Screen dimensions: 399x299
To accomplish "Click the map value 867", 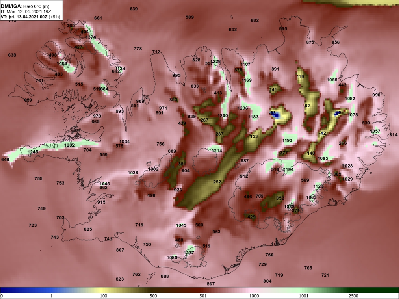I will 211,284.
